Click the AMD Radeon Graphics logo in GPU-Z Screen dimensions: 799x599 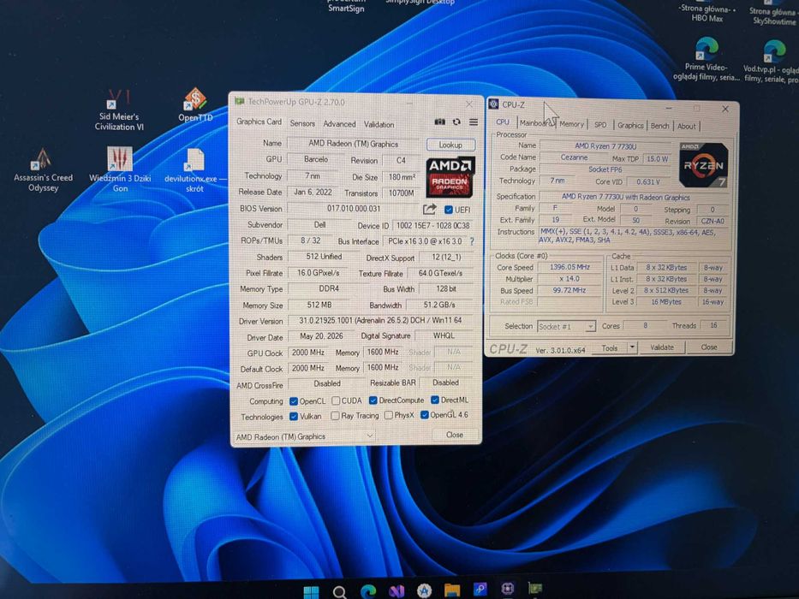(450, 177)
